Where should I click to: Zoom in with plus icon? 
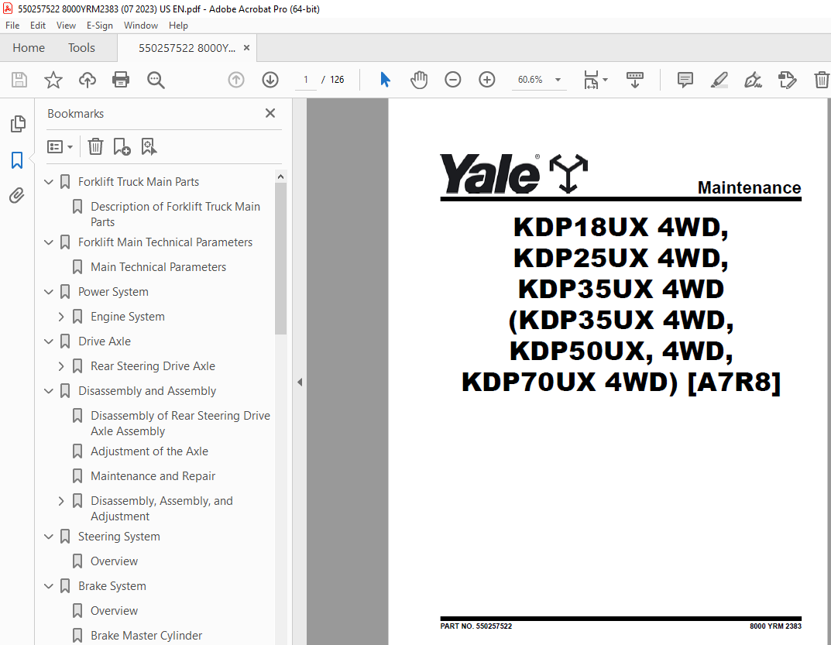(486, 80)
